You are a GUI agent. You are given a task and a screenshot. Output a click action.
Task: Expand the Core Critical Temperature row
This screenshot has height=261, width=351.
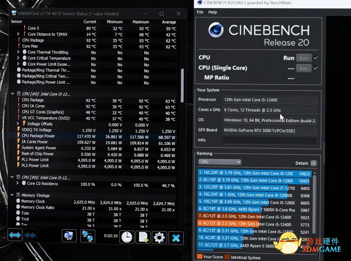pos(18,58)
